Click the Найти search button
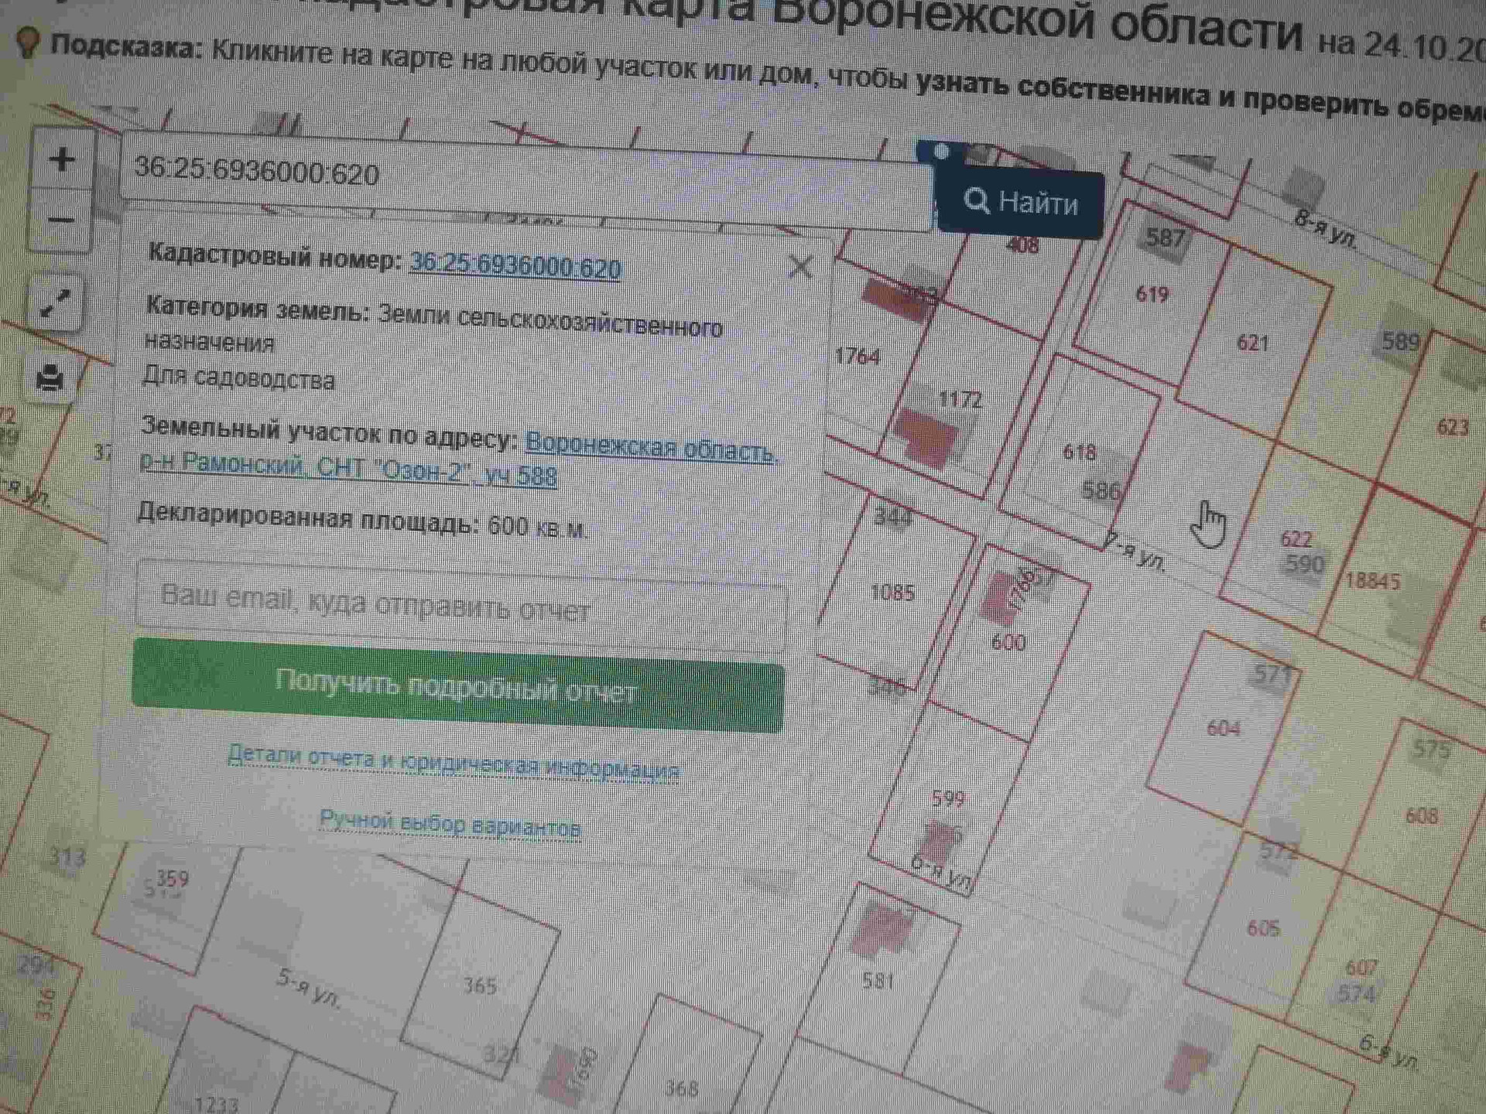Screen dimensions: 1486x1114 click(1020, 203)
